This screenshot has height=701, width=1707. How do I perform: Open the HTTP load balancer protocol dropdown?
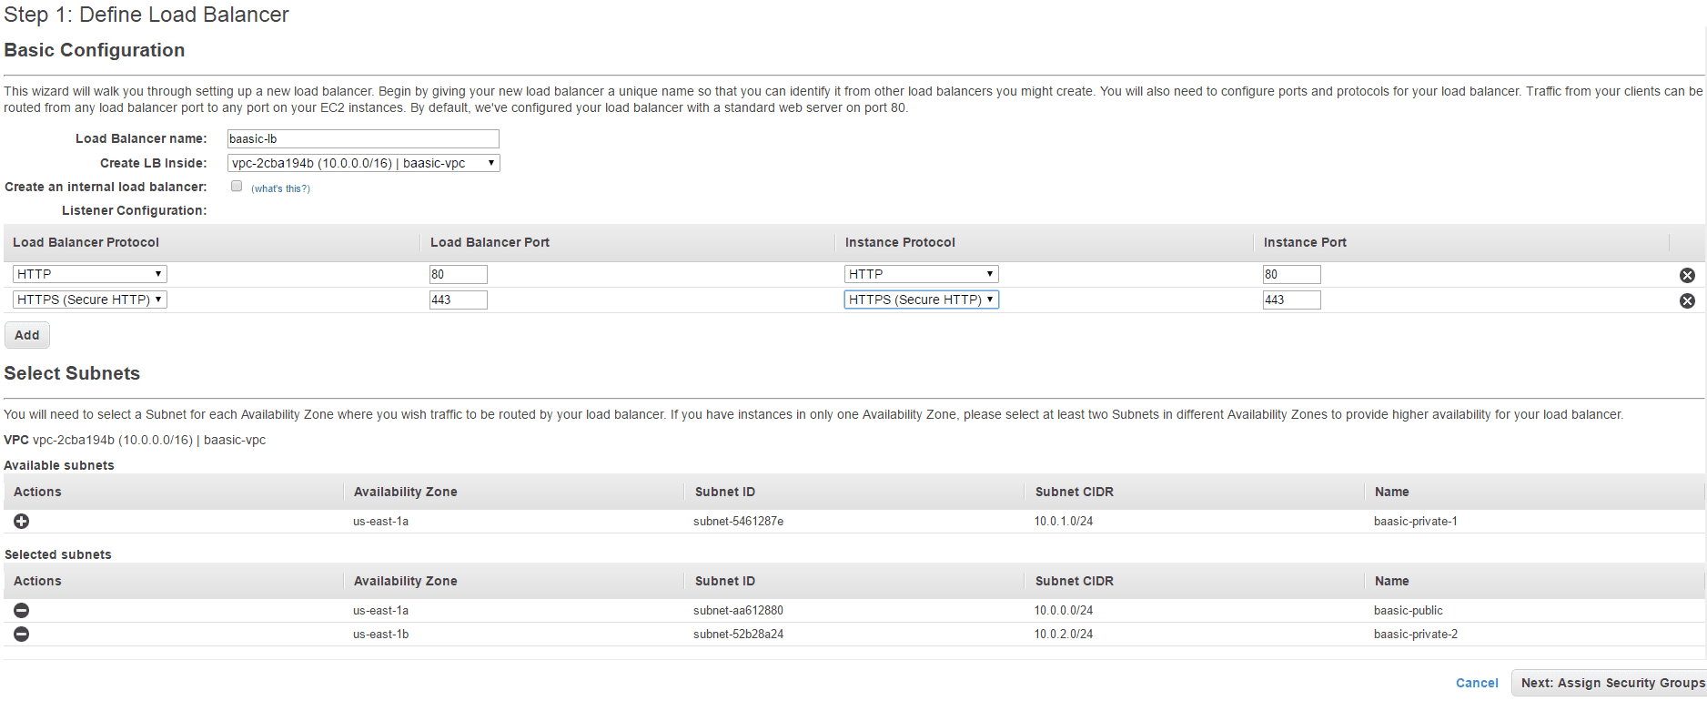point(89,274)
